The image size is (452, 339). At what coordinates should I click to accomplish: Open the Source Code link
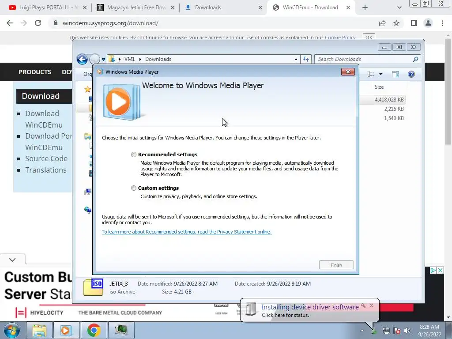46,158
